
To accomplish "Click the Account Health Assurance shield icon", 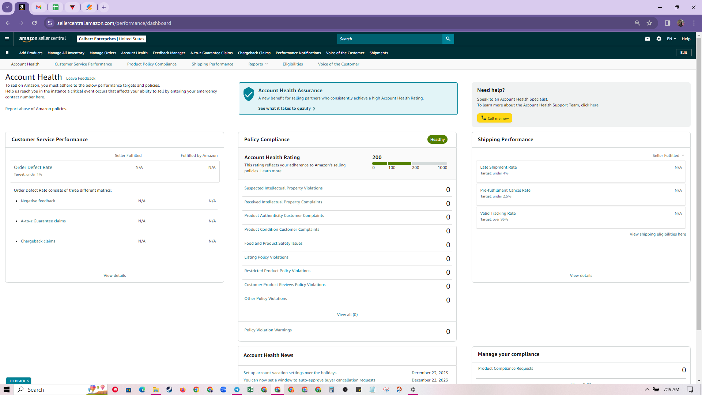I will pos(249,94).
